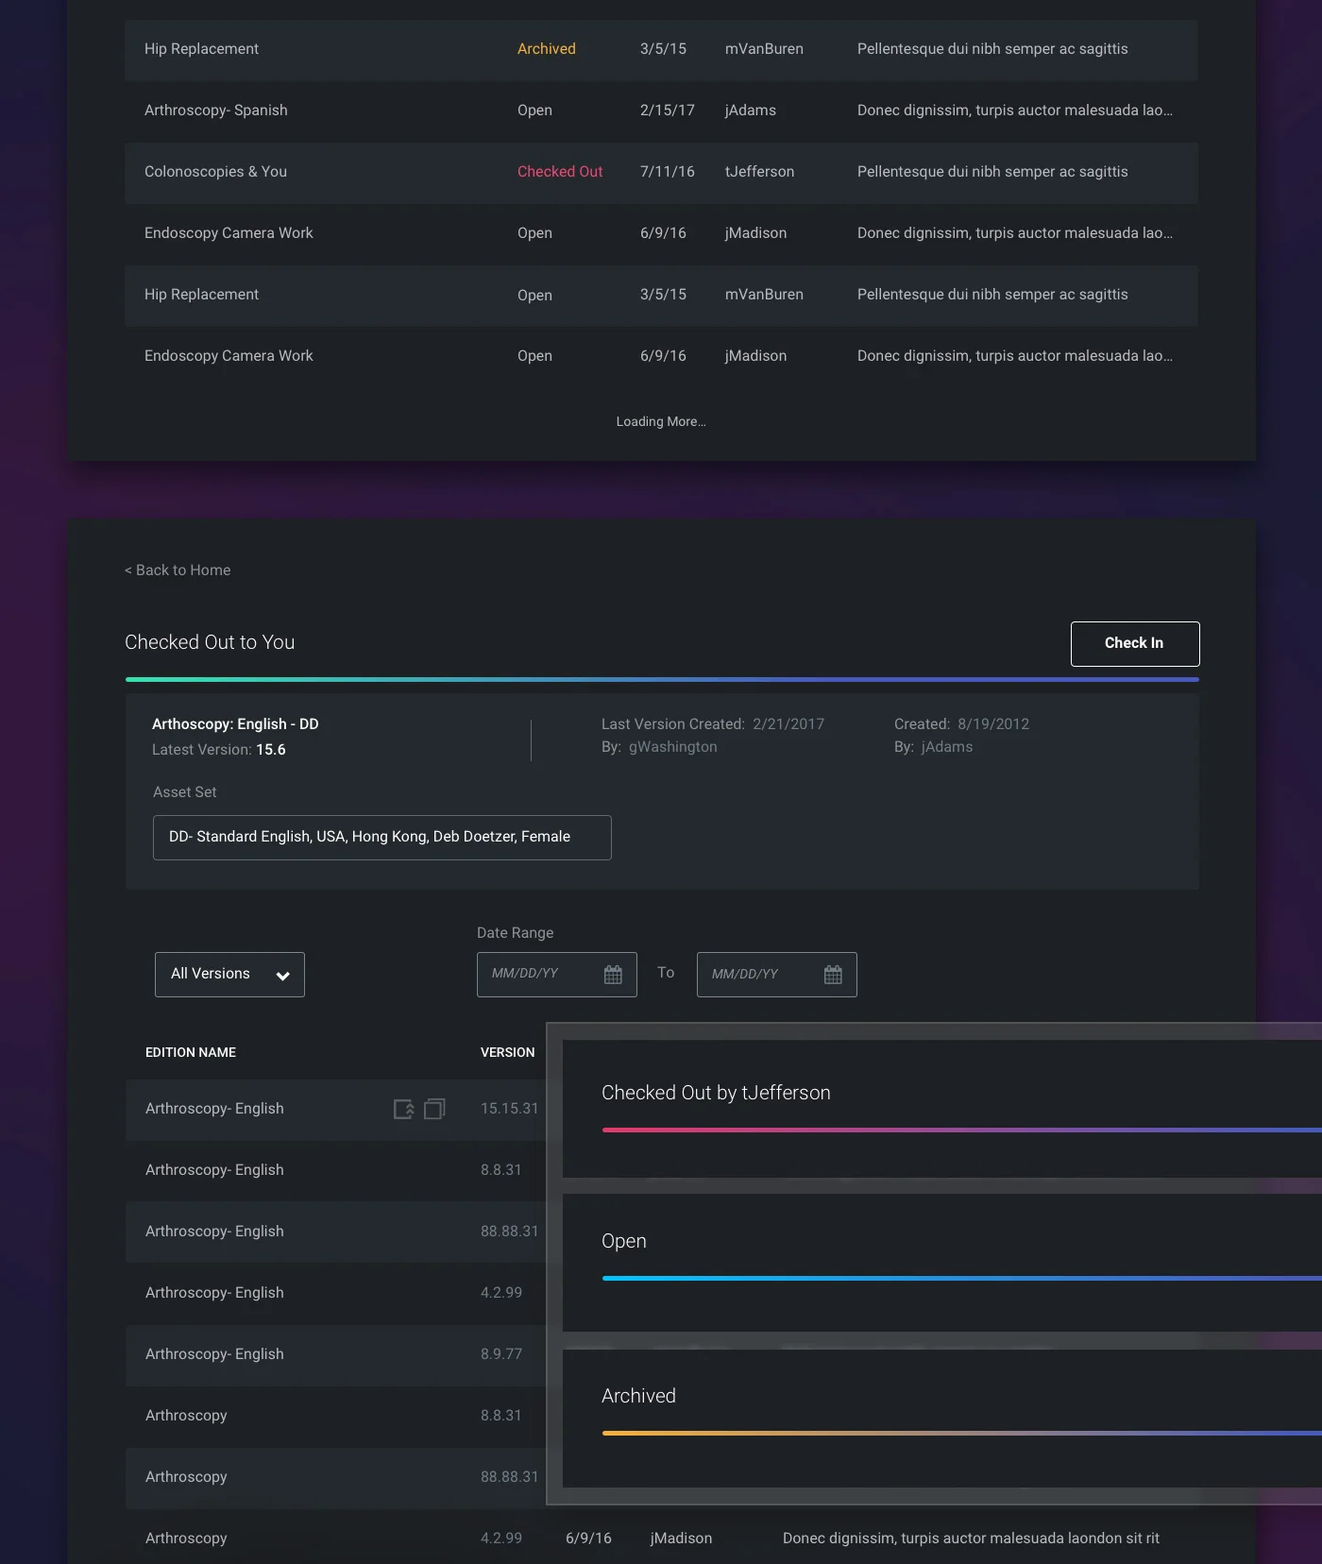Image resolution: width=1322 pixels, height=1564 pixels.
Task: Click the description ending laondon sit rit
Action: [971, 1538]
